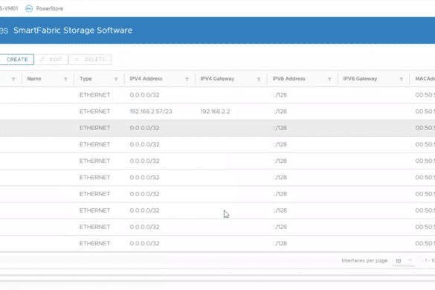The width and height of the screenshot is (435, 290).
Task: Click SmartFabric Storage Software title
Action: 73,30
